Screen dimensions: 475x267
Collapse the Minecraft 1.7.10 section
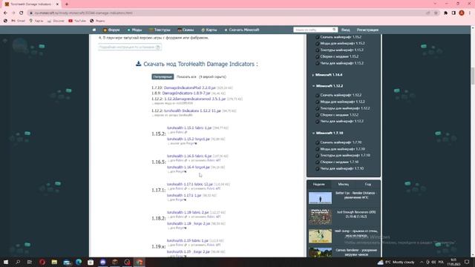328,133
